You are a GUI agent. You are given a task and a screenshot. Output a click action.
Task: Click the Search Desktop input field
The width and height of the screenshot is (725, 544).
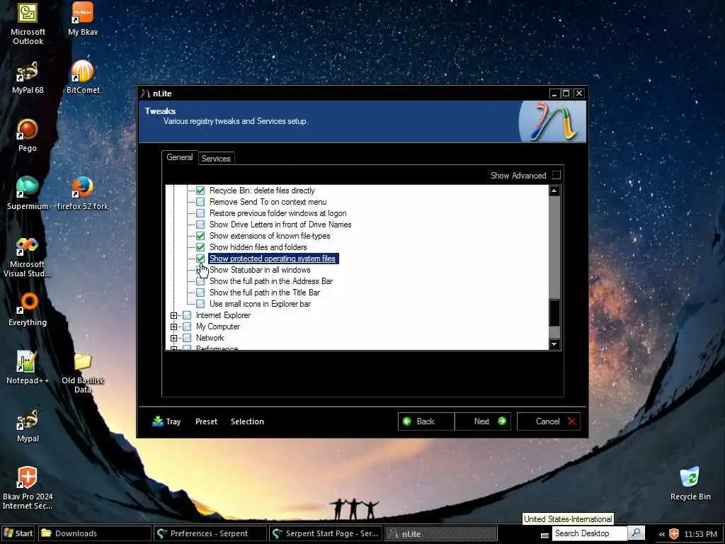pos(590,533)
